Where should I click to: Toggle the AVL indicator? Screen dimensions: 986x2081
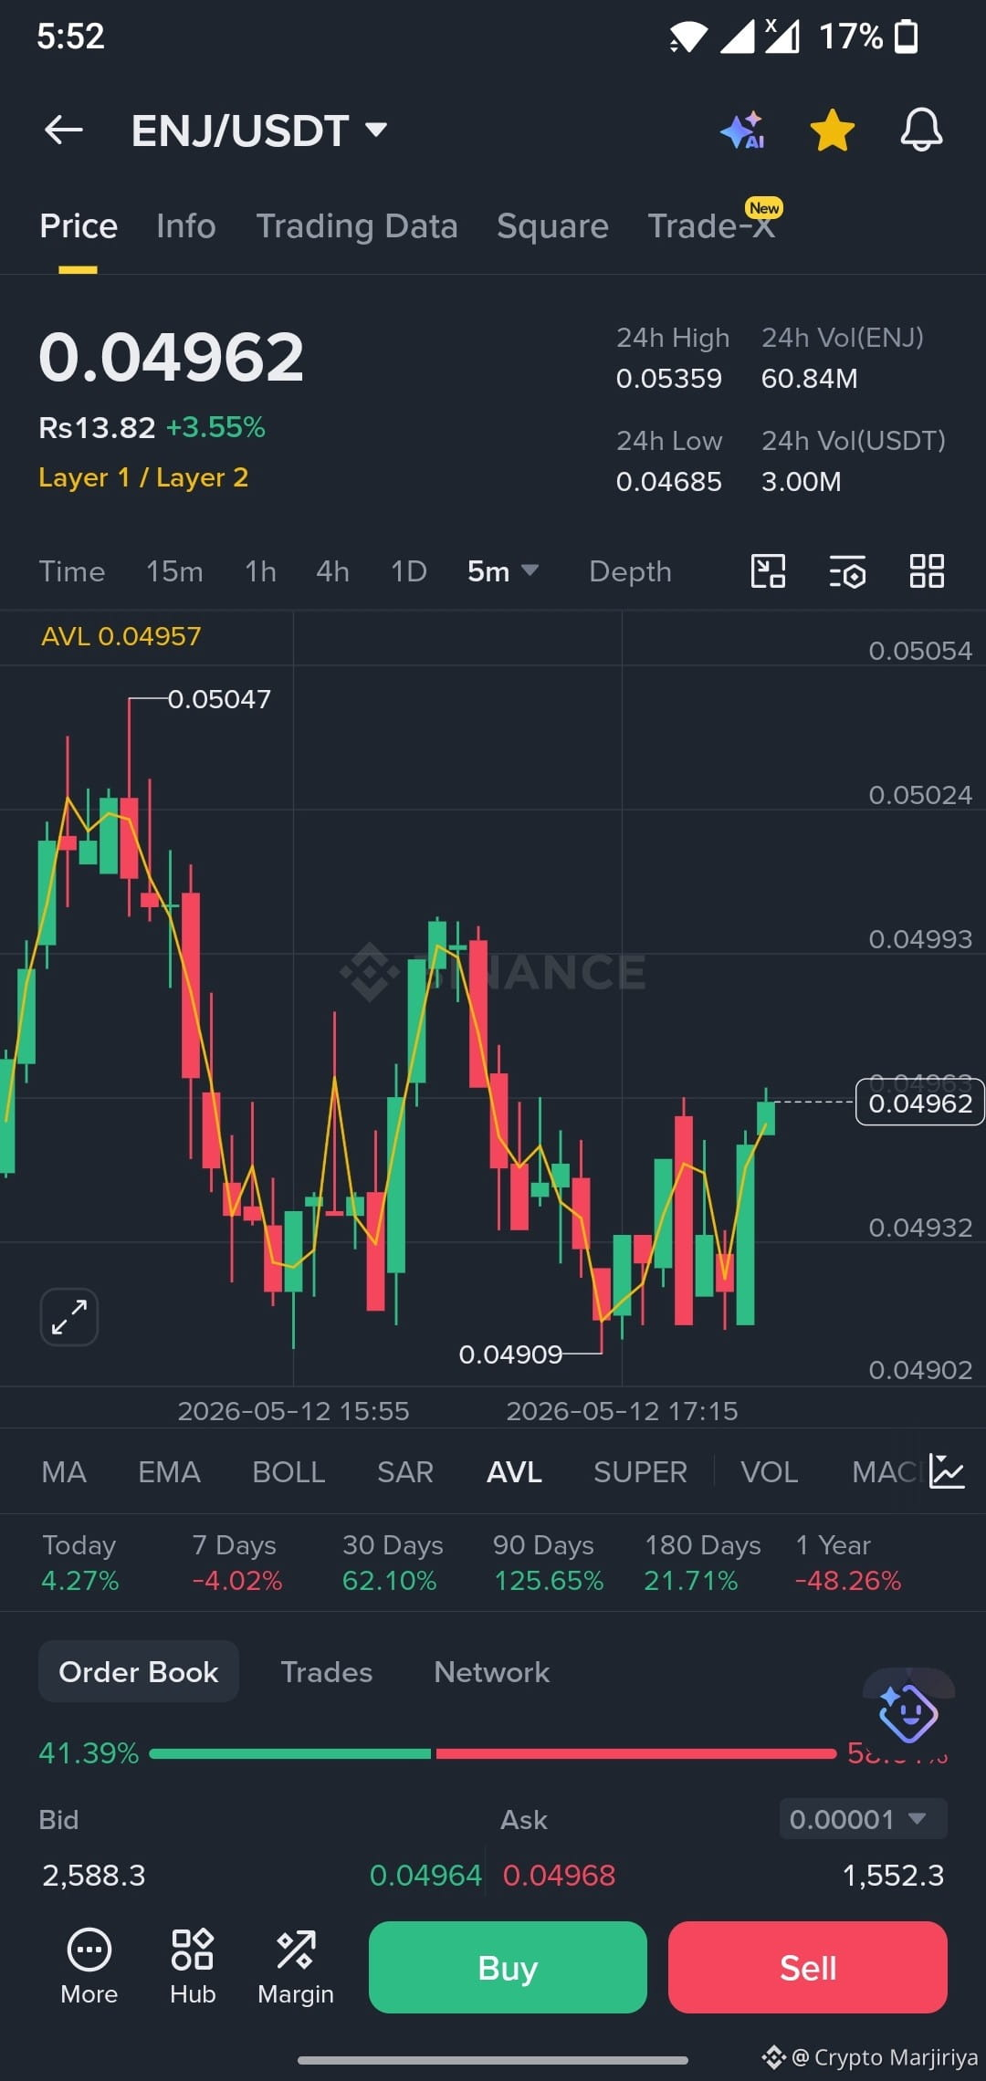514,1472
